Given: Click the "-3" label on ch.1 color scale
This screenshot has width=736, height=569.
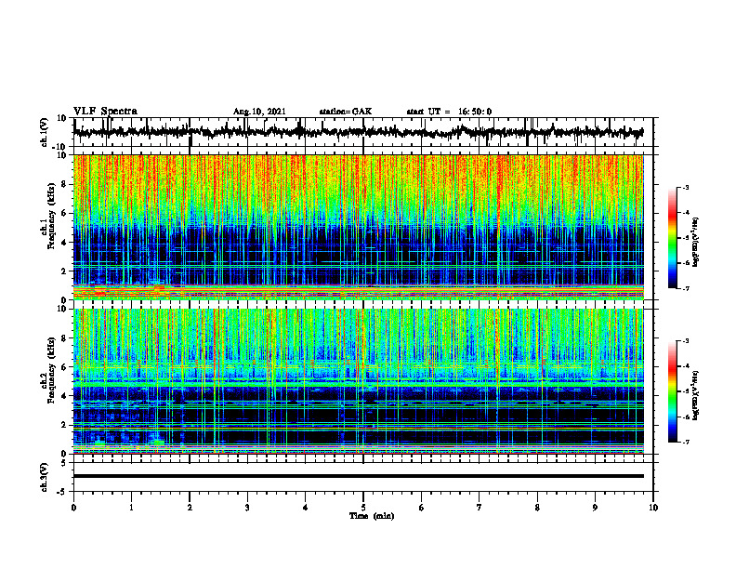Looking at the screenshot, I should coord(685,187).
